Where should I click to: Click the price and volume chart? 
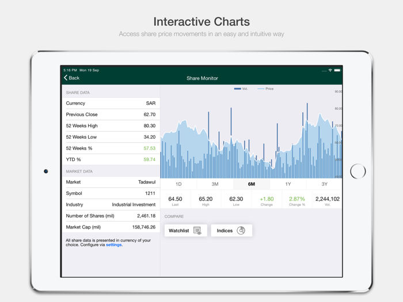(x=252, y=132)
